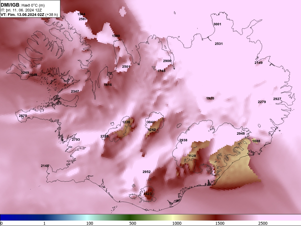
Task: Click the color scale label 500
Action: click(133, 223)
